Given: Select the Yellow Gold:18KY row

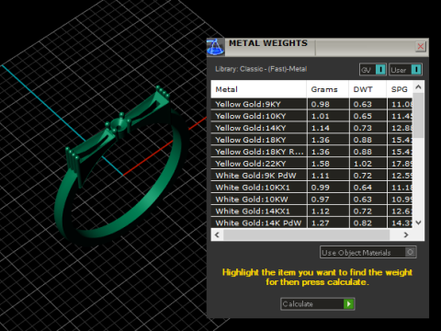Looking at the screenshot, I should pos(311,140).
